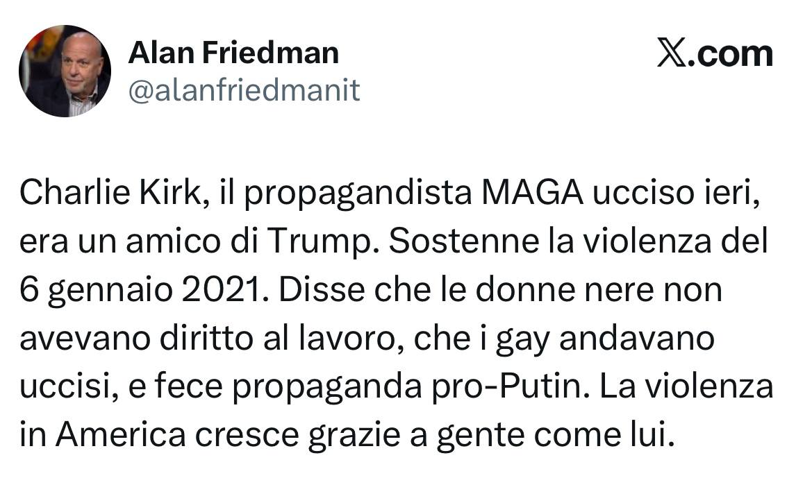Open the "Alan Friedman" display name
This screenshot has width=812, height=494.
click(x=233, y=53)
